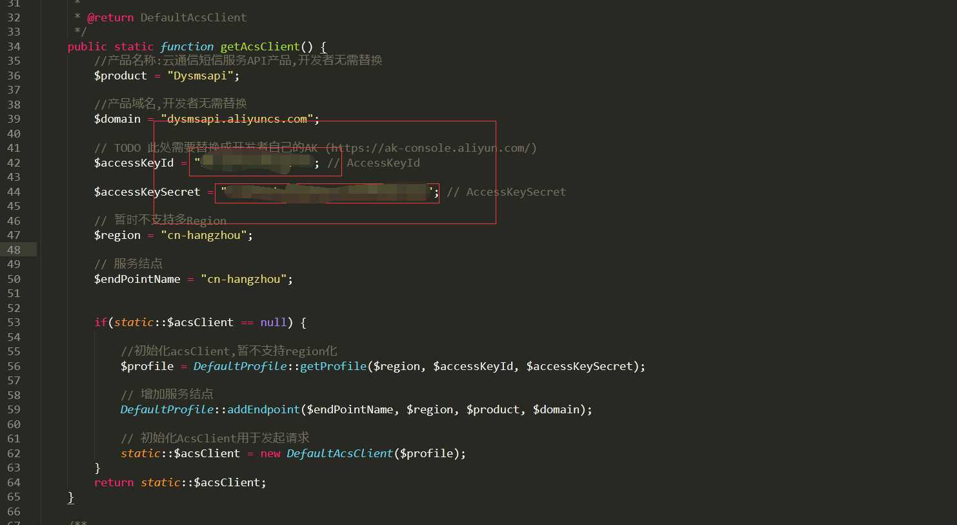The height and width of the screenshot is (525, 957).
Task: Click gutter line number 56
Action: 14,366
